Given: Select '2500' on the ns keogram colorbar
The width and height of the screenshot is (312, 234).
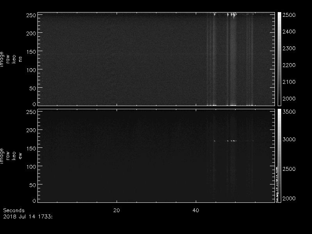Looking at the screenshot, I should tap(289, 15).
